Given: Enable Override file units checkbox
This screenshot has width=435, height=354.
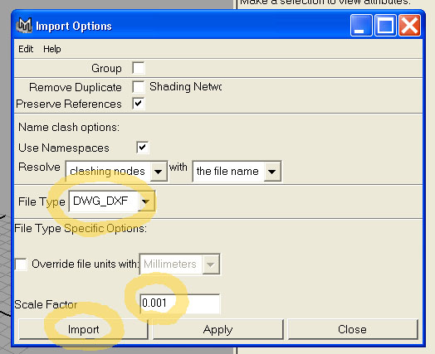Looking at the screenshot, I should tap(21, 264).
